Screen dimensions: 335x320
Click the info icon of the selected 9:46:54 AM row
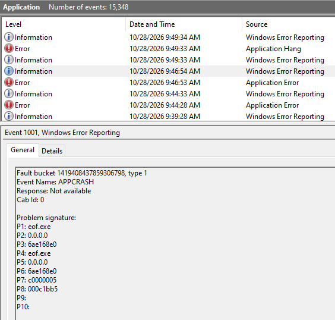tap(9, 71)
